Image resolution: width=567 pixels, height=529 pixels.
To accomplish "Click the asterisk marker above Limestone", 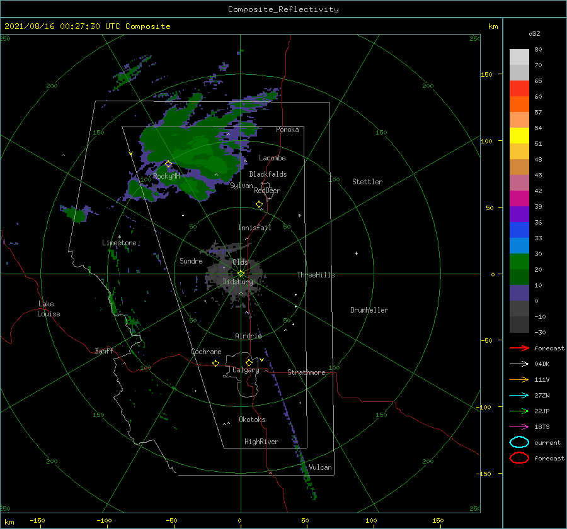I will [119, 237].
